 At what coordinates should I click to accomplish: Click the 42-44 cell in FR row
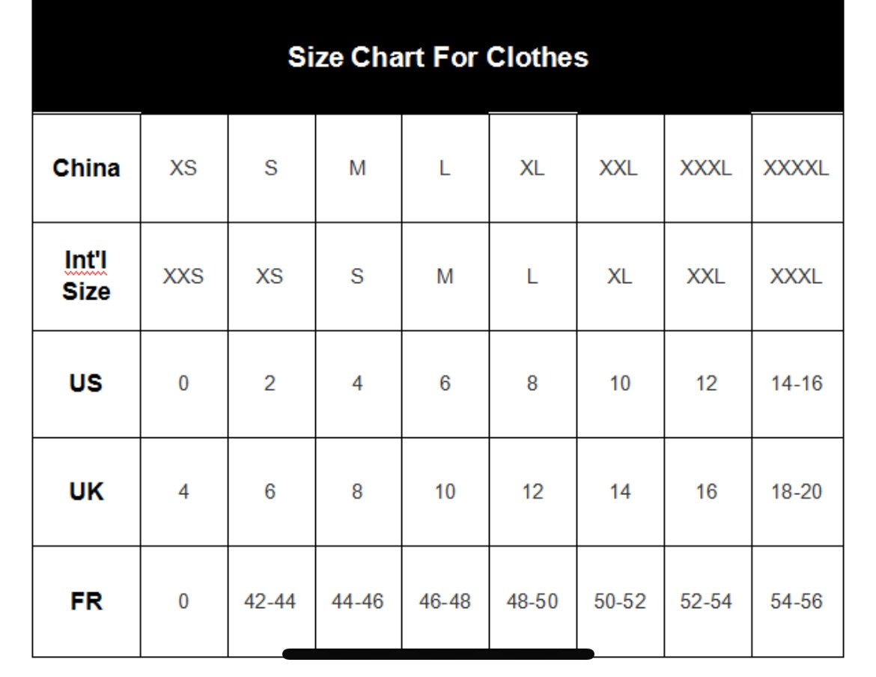tap(270, 601)
